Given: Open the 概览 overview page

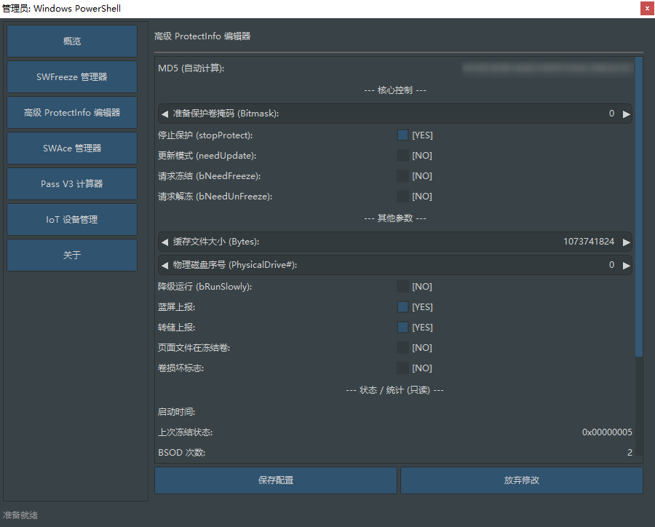Looking at the screenshot, I should tap(72, 41).
